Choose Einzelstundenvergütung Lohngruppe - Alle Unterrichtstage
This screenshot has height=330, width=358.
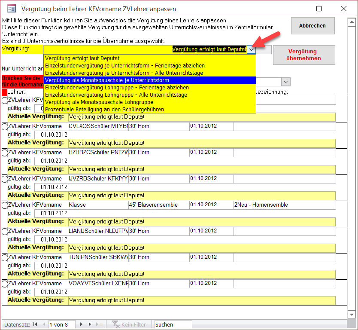click(149, 95)
